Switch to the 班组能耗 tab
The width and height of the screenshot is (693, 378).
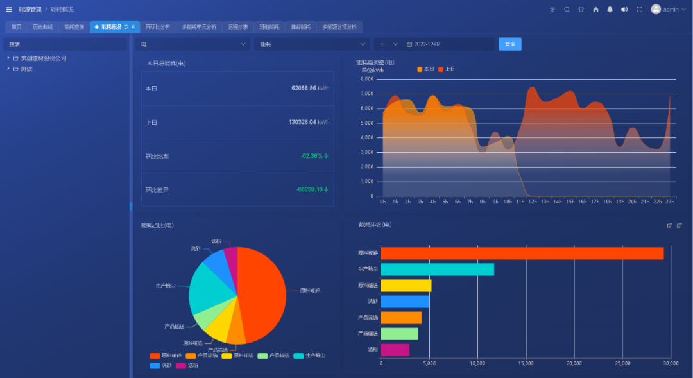269,27
